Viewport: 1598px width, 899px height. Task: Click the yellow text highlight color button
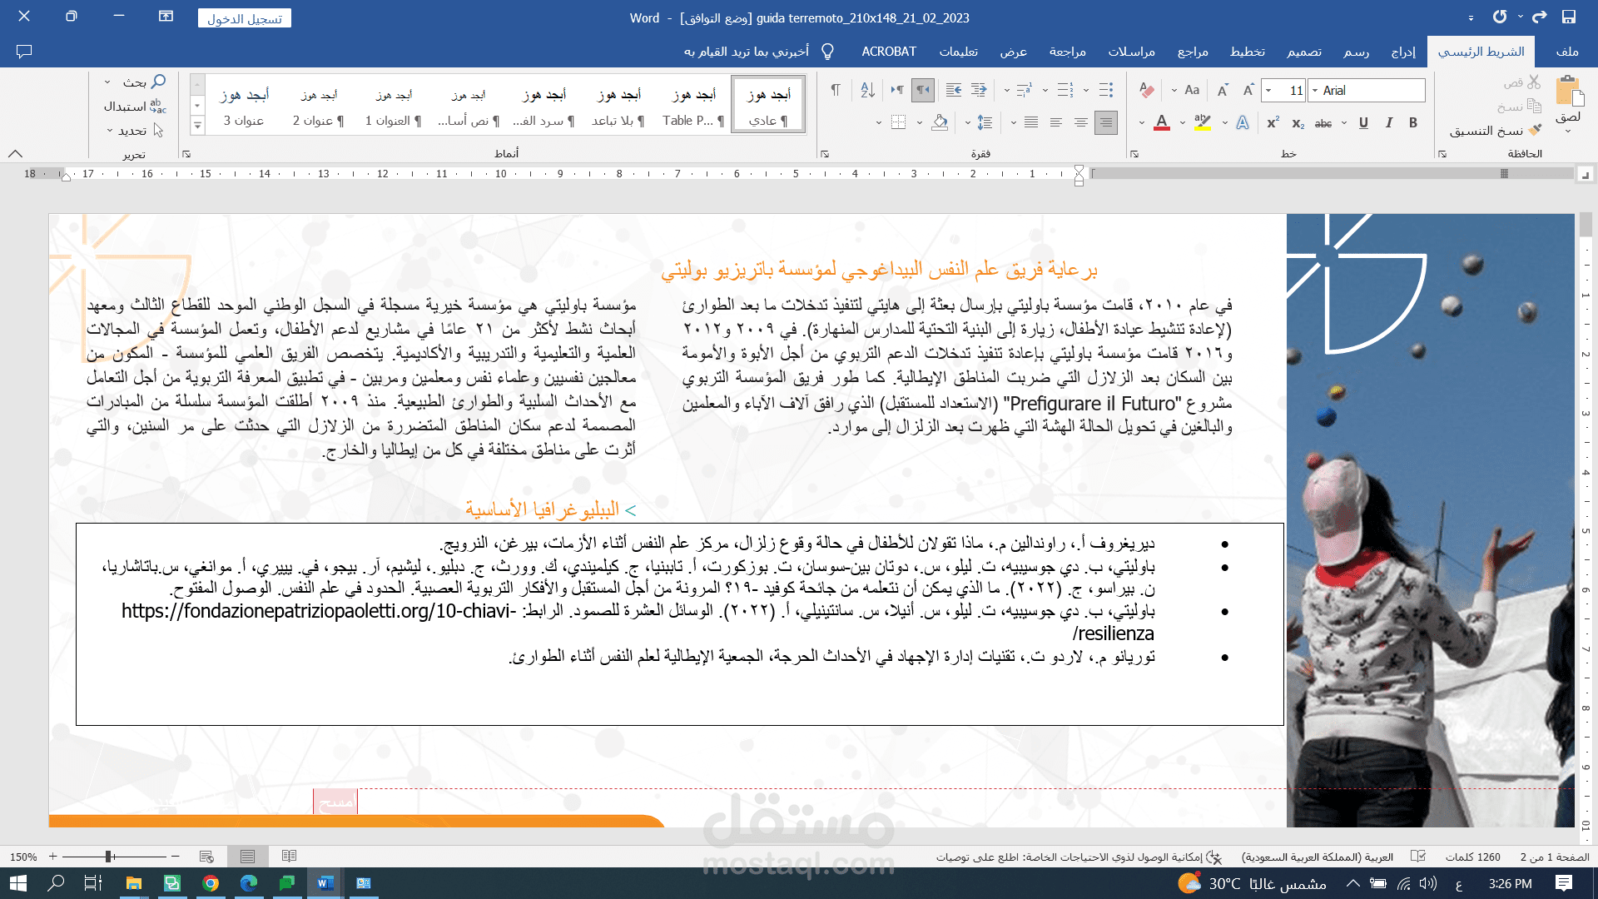[1202, 122]
